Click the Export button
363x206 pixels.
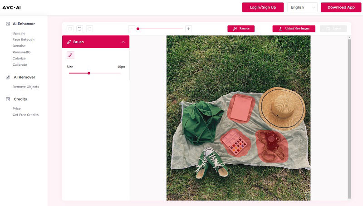[334, 29]
